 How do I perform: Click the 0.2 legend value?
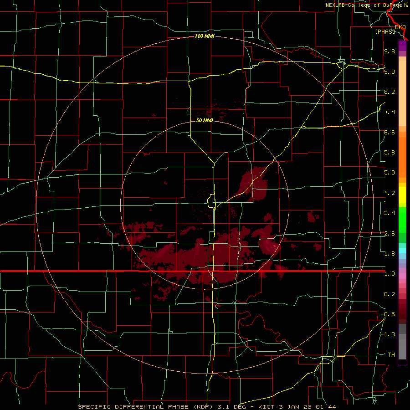click(x=389, y=294)
